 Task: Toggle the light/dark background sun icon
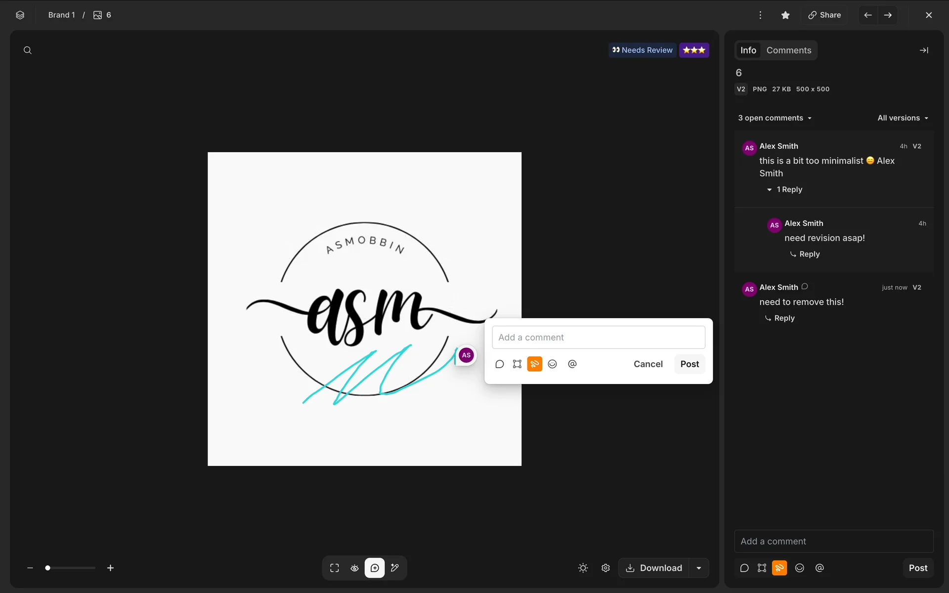tap(583, 568)
